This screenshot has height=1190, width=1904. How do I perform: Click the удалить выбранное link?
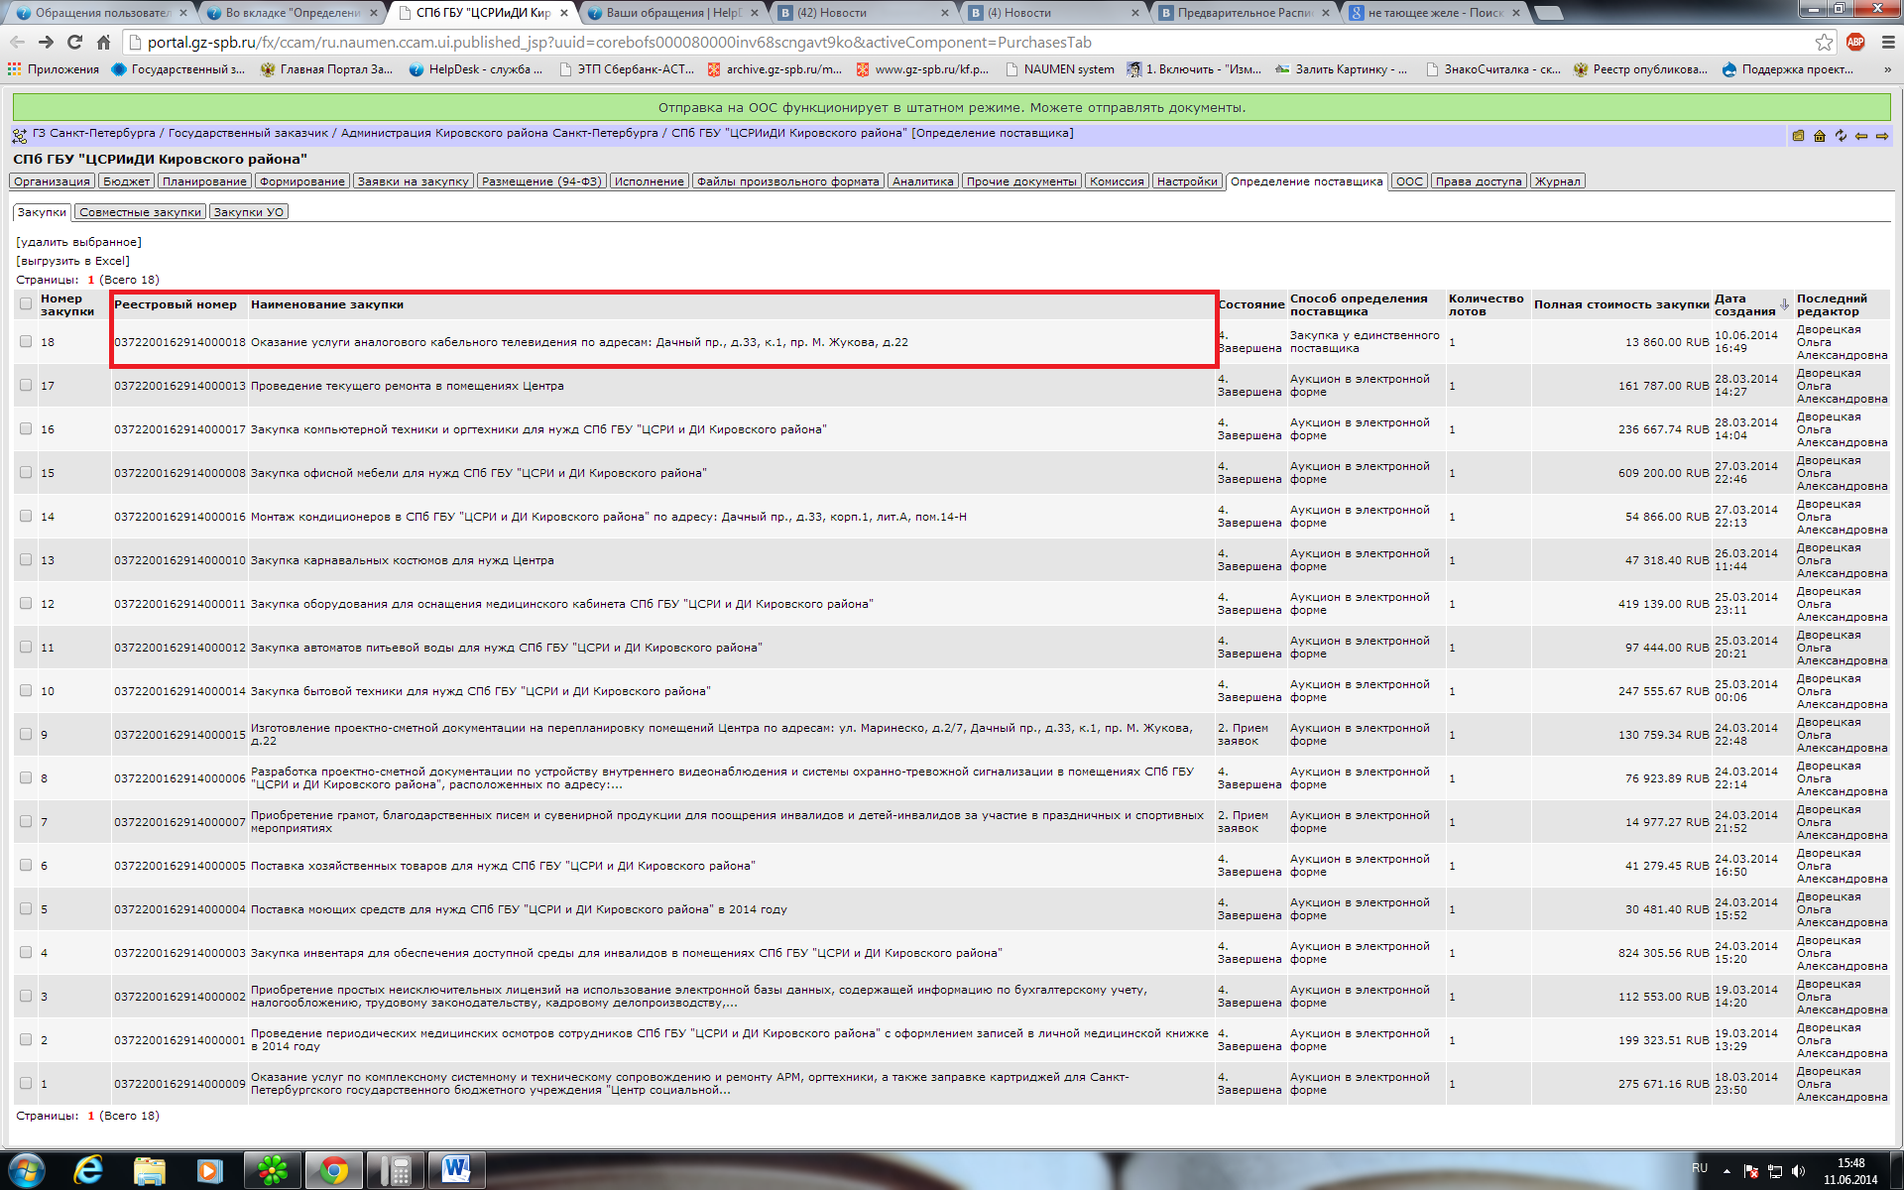pos(78,242)
